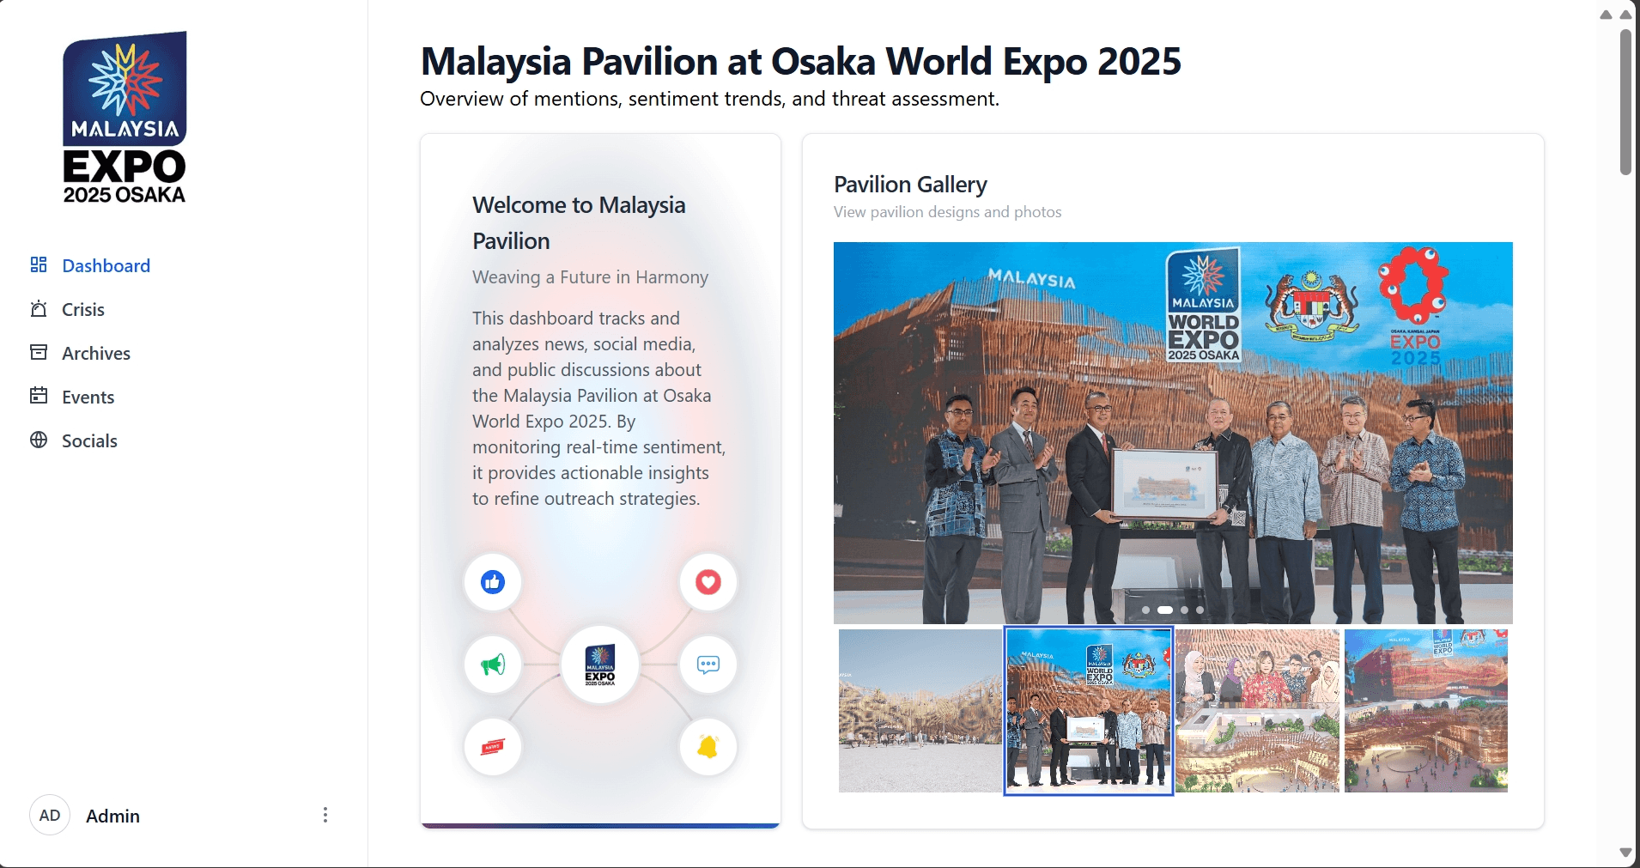Viewport: 1640px width, 868px height.
Task: Click the Dashboard grid icon in sidebar
Action: tap(39, 264)
